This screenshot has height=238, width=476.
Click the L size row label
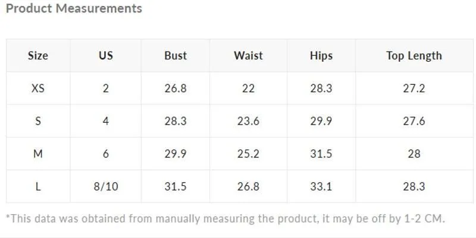38,186
